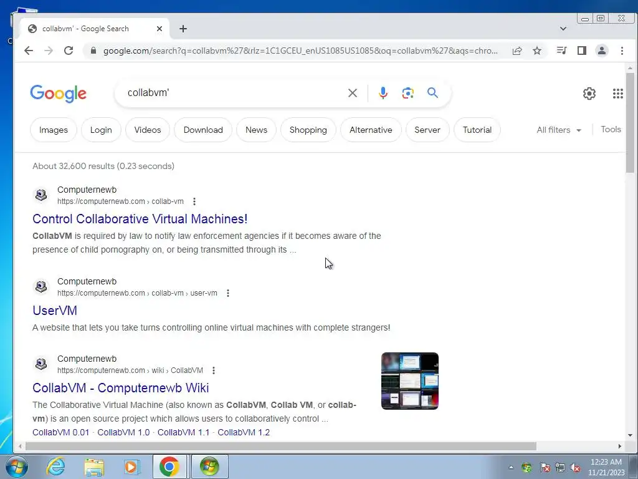The height and width of the screenshot is (479, 638).
Task: Open options for the UserVM result
Action: tap(228, 293)
